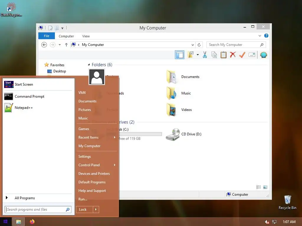Viewport: 302px width, 226px height.
Task: Launch Command Prompt from the start menu
Action: pyautogui.click(x=38, y=97)
